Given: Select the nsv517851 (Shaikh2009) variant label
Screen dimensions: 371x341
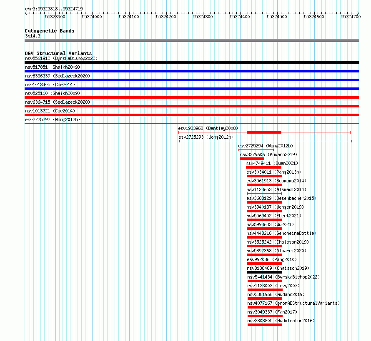Looking at the screenshot, I should 53,67.
